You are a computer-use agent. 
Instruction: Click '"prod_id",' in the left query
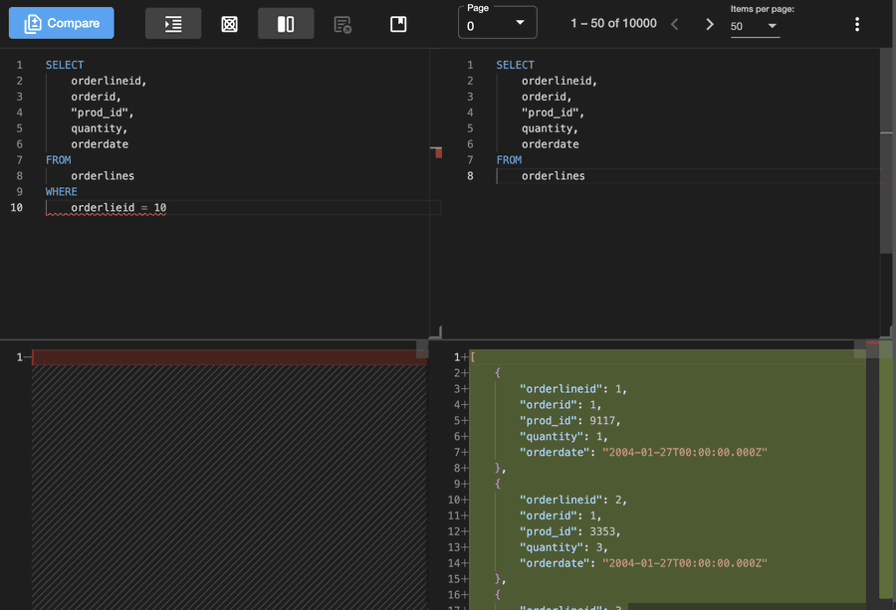coord(102,112)
